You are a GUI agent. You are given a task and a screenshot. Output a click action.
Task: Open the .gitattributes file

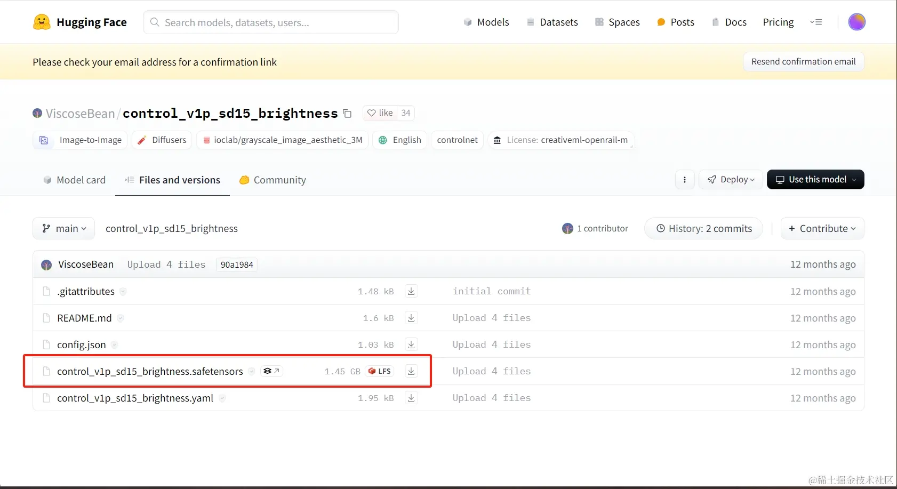coord(86,291)
